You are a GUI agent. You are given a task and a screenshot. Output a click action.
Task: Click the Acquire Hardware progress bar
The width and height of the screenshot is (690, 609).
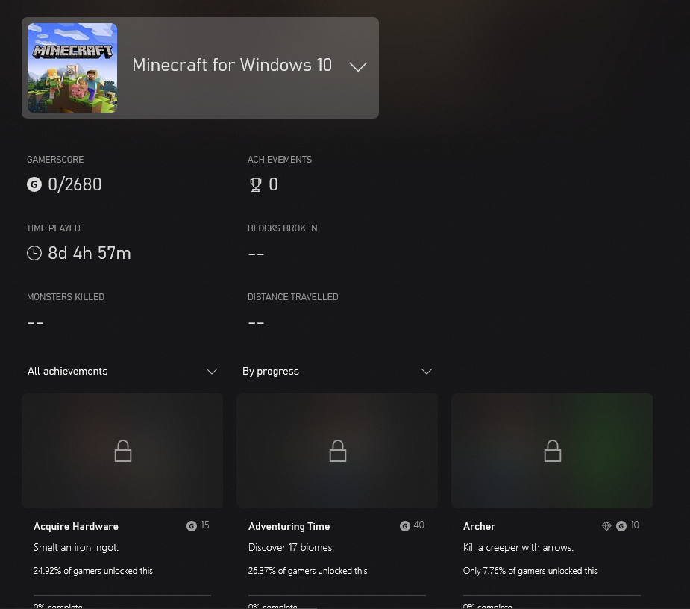(x=122, y=596)
